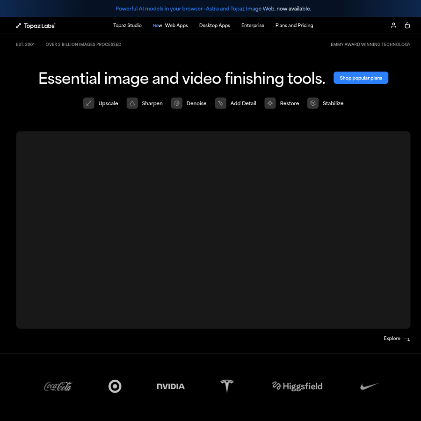Click the Nike swoosh logo
The height and width of the screenshot is (421, 421).
pos(370,386)
